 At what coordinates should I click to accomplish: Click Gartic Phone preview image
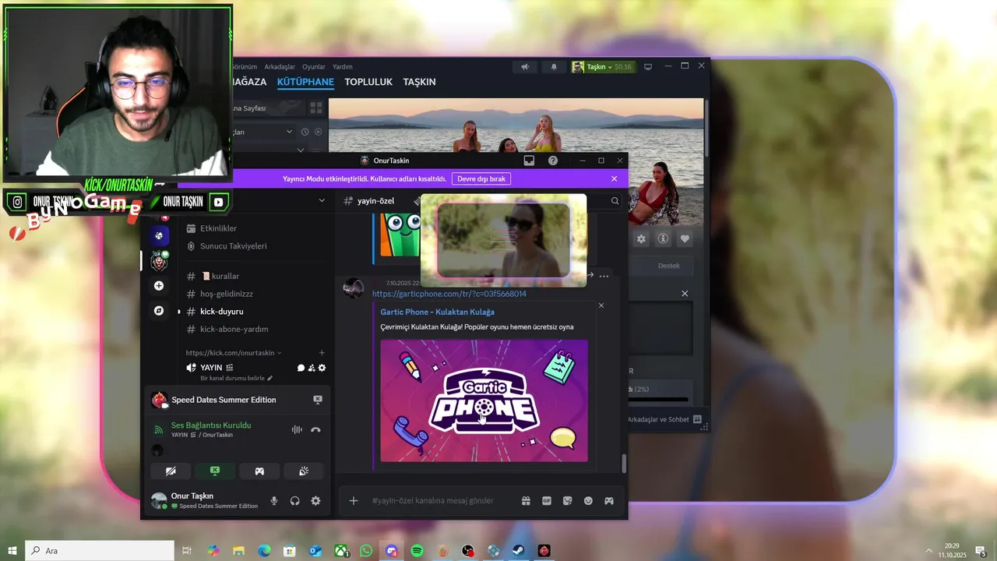point(484,400)
